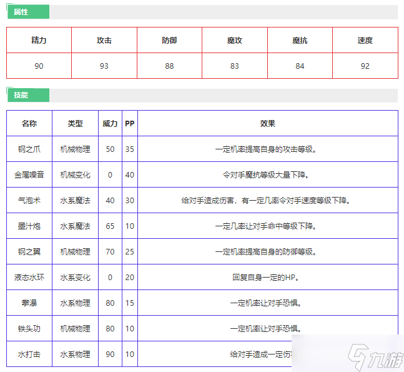This screenshot has width=404, height=372.
Task: Click effect text 令对手魔抗等级大量下降
Action: pos(265,174)
